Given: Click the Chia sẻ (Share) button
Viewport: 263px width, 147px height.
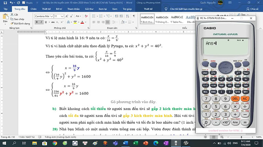Looking at the screenshot, I should (x=252, y=9).
